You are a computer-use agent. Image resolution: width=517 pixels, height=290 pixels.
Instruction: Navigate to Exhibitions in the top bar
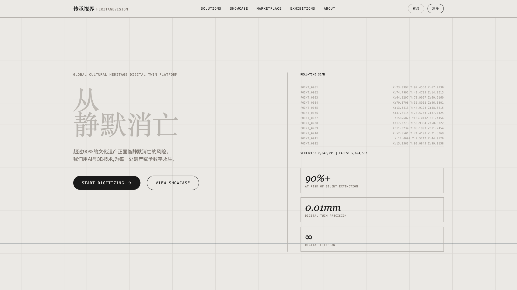pos(302,9)
